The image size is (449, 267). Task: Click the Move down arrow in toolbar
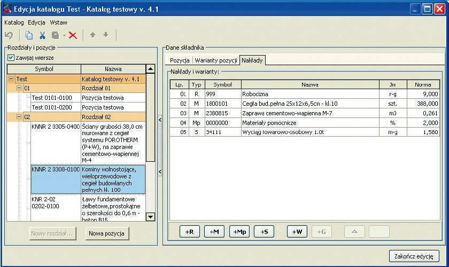point(106,35)
